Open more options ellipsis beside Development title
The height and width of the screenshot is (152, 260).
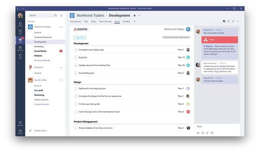[x=139, y=16]
